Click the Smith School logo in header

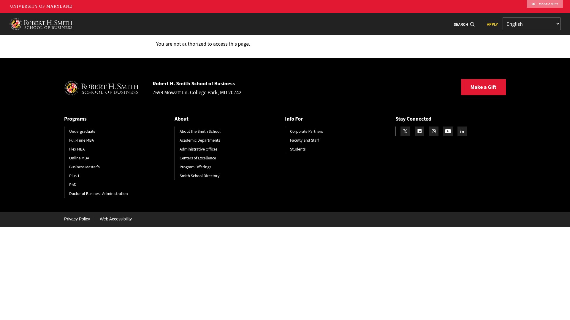coord(41,24)
